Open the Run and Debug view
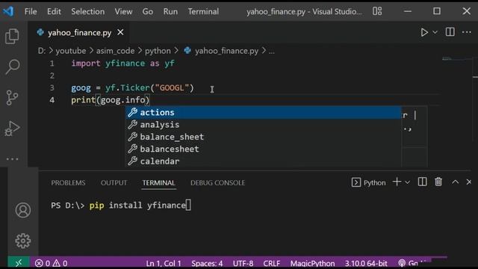Screen dimensions: 478x269 tap(12, 128)
